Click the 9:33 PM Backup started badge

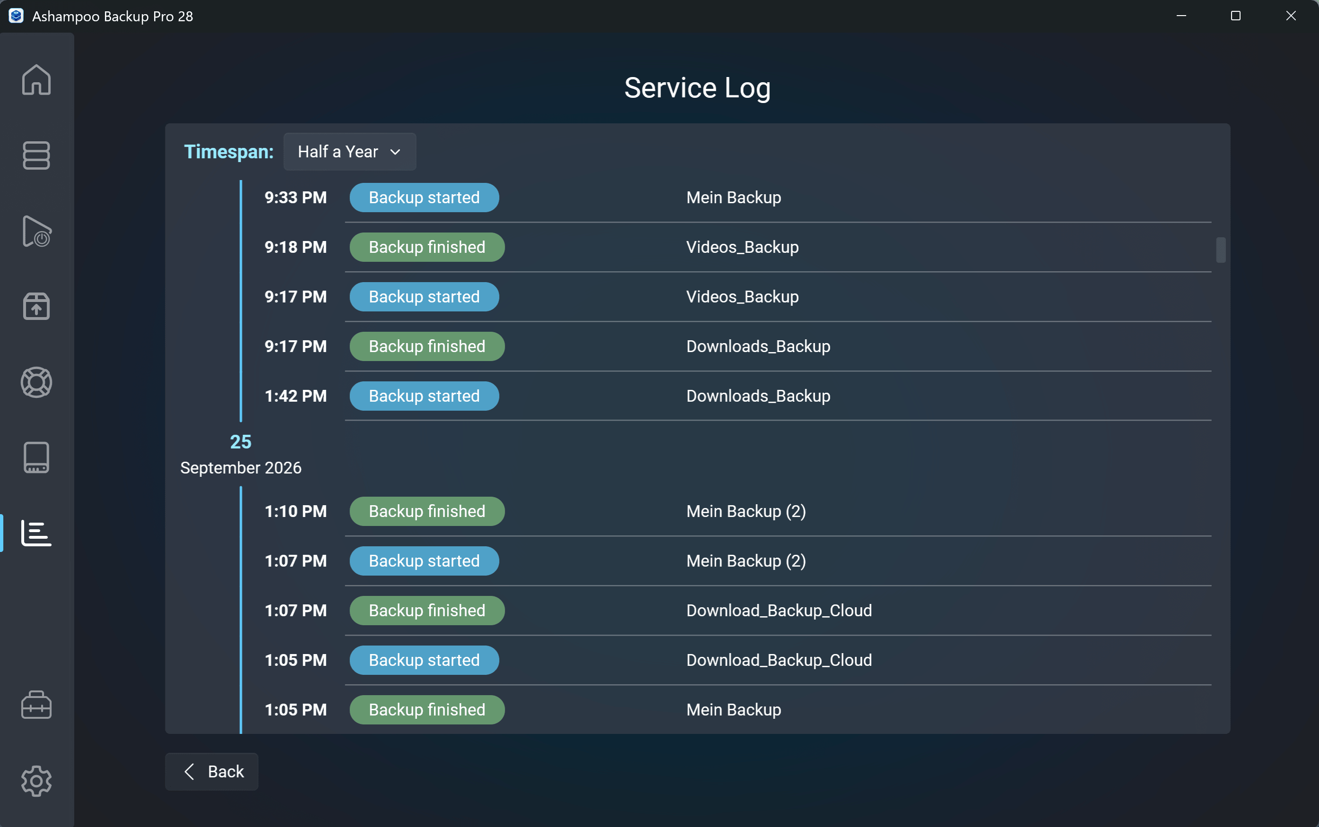[x=424, y=198]
